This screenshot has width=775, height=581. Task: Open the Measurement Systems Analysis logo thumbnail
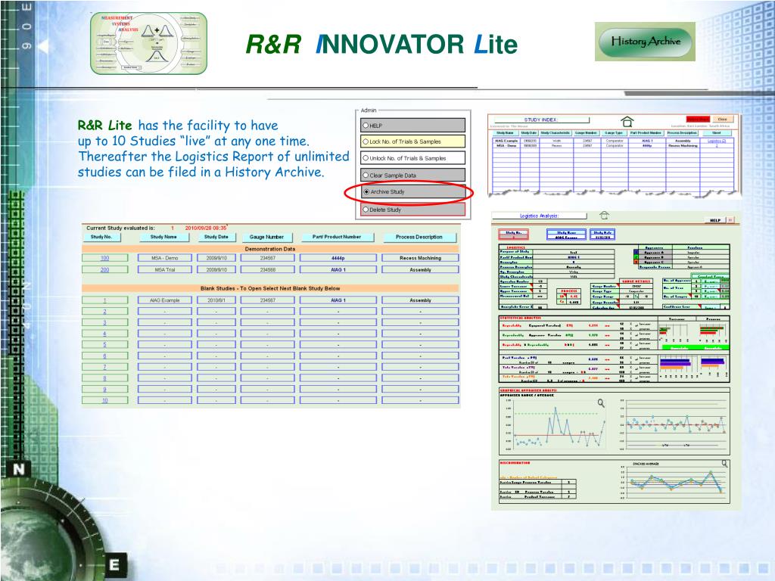tap(148, 43)
